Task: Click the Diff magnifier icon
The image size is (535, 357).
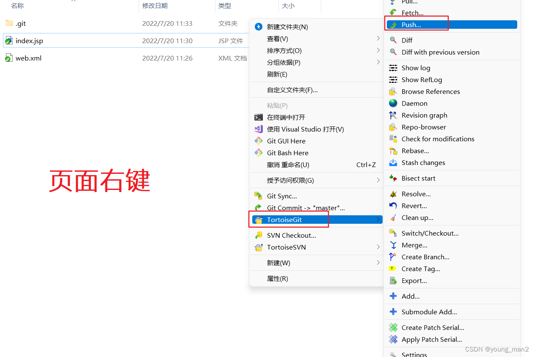Action: [x=393, y=40]
